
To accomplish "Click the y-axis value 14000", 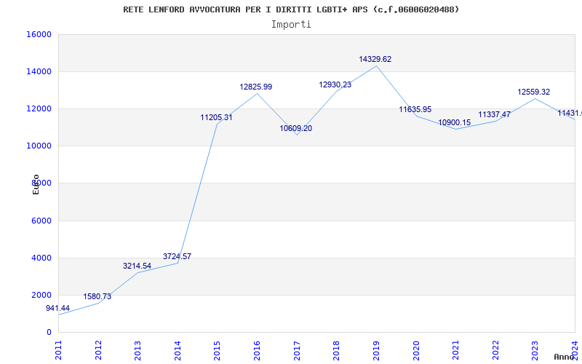I will click(39, 71).
